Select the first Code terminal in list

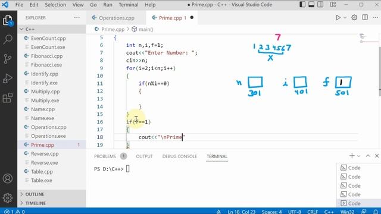pyautogui.click(x=358, y=168)
